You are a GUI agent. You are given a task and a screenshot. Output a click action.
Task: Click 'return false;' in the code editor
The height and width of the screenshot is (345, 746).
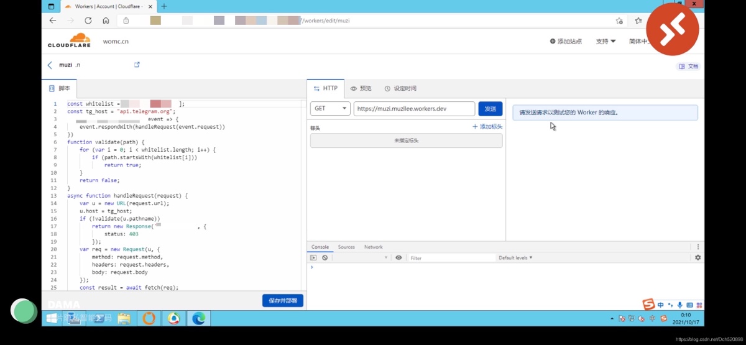99,180
